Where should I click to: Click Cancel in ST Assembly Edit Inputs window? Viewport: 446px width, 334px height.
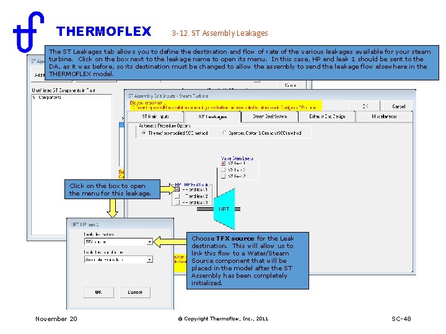[398, 106]
